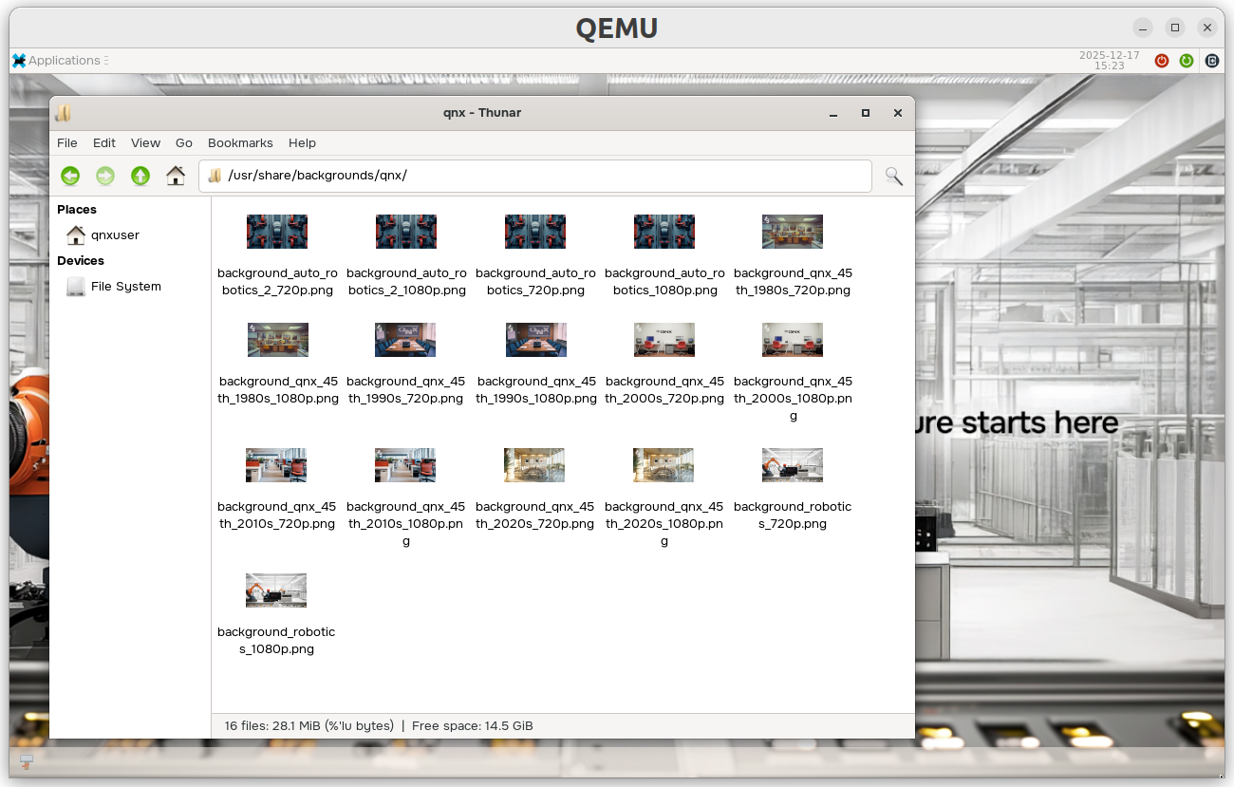Open the View menu

click(x=145, y=143)
